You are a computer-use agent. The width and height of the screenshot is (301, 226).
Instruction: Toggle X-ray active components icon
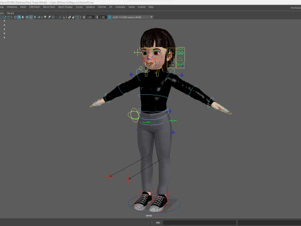coord(73,17)
